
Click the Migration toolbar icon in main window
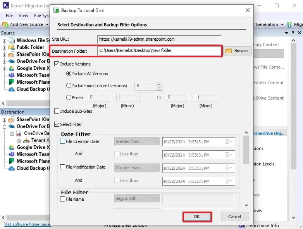(289, 24)
